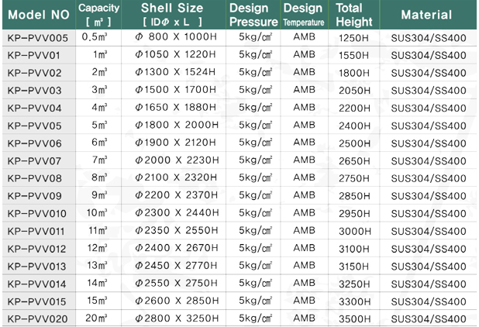Click total height 2650H cell
The width and height of the screenshot is (479, 327).
[x=353, y=160]
